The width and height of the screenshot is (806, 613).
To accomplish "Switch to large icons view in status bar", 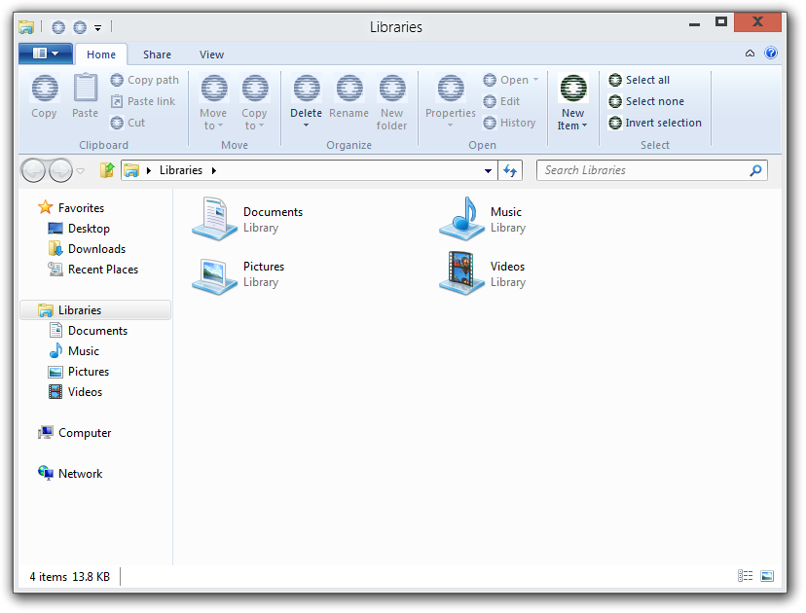I will click(767, 576).
